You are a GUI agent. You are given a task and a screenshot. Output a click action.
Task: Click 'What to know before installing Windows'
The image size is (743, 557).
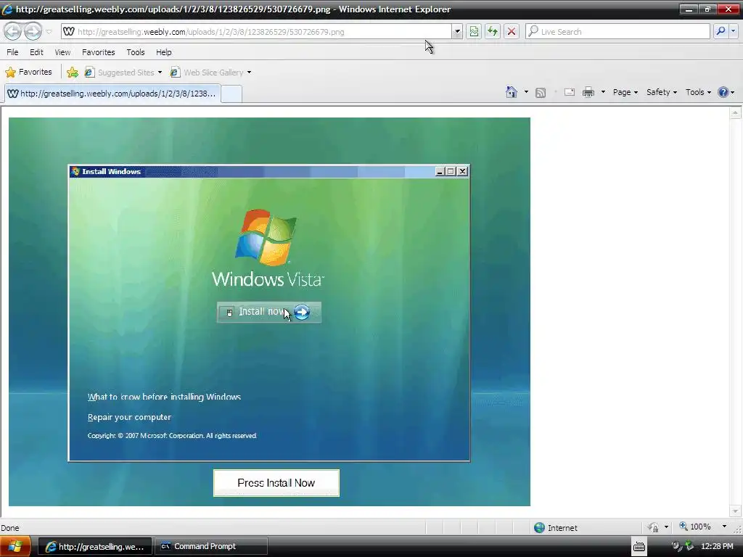point(164,397)
